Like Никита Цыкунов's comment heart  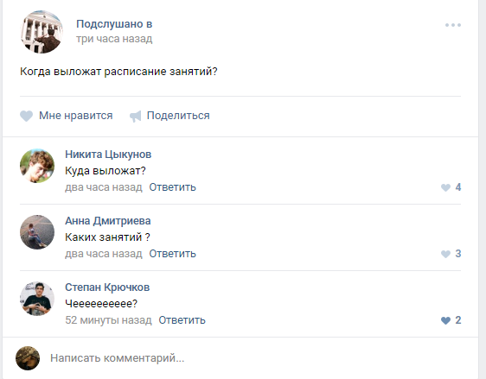coord(445,187)
